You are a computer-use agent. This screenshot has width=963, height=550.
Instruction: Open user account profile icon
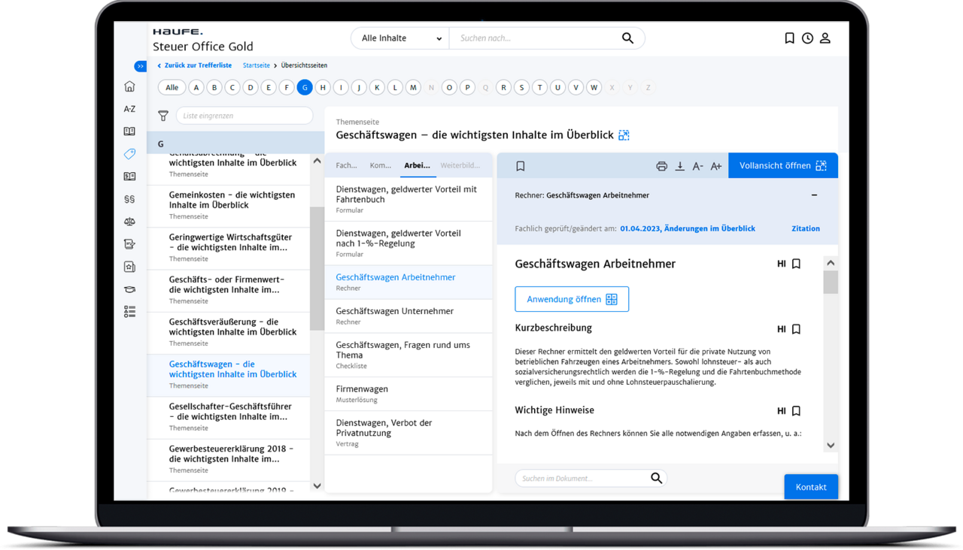(825, 38)
